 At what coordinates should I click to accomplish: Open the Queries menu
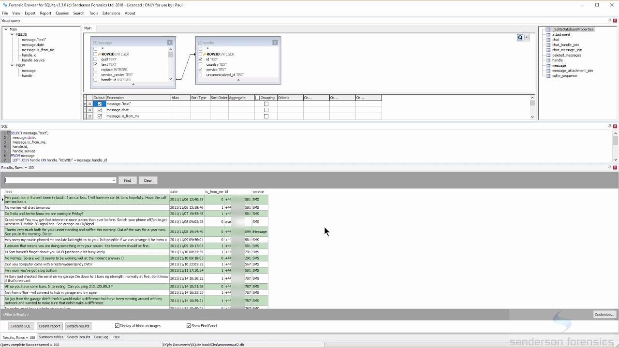tap(62, 13)
